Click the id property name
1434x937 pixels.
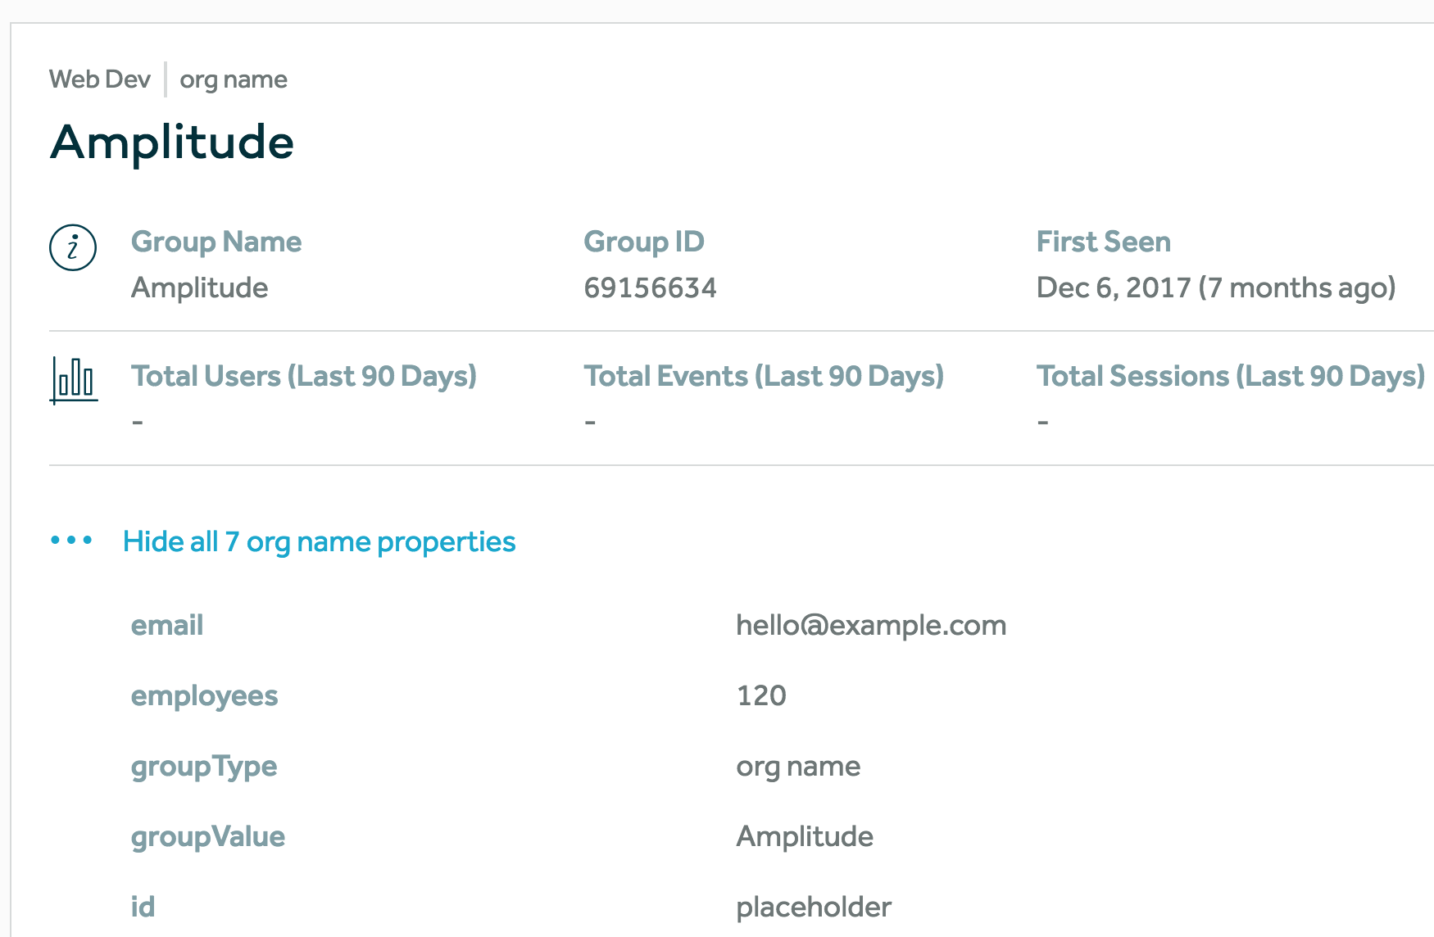pos(143,908)
